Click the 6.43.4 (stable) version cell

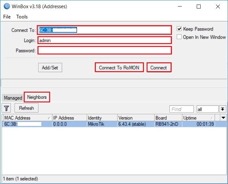[x=136, y=124]
